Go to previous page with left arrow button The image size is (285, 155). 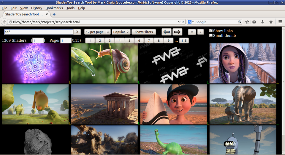click(x=167, y=32)
